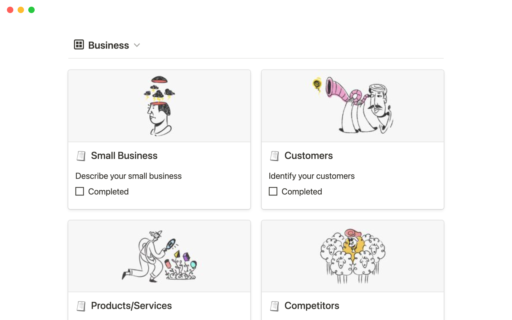The width and height of the screenshot is (512, 320).
Task: Click 'Identify your customers' description text
Action: (311, 176)
